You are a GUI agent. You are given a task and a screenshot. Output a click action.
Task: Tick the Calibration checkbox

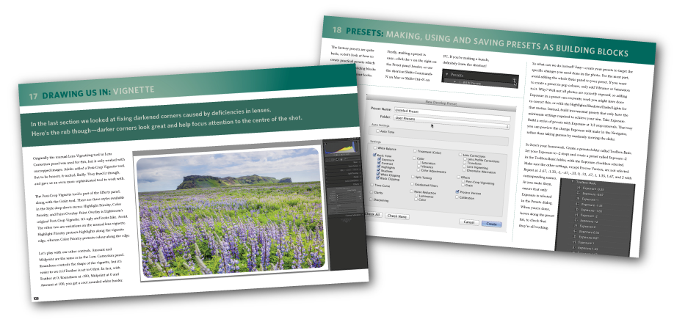point(457,197)
